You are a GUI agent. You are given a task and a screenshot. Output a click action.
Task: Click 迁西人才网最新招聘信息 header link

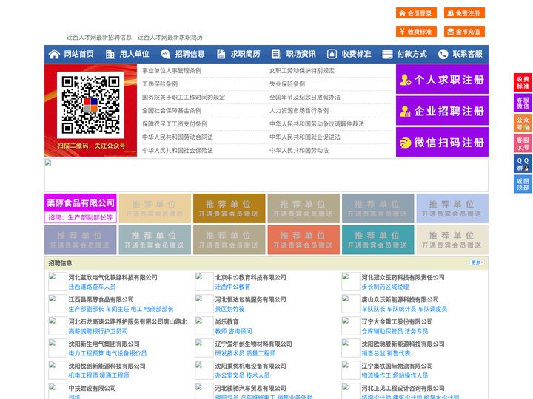click(99, 38)
